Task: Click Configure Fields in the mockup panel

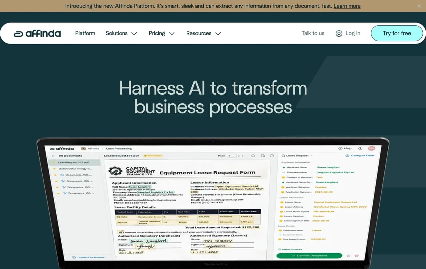Action: [360, 155]
